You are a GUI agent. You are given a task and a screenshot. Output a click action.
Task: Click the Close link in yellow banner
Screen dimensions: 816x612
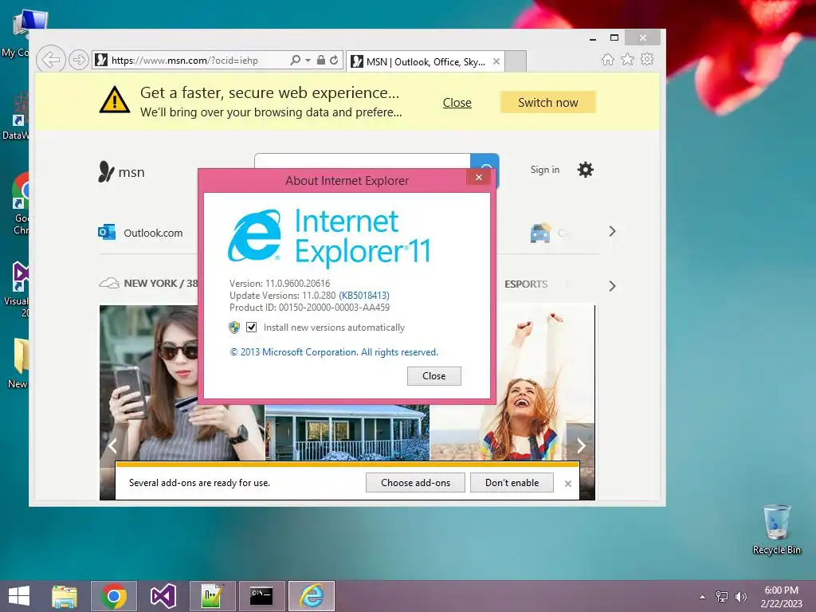457,103
